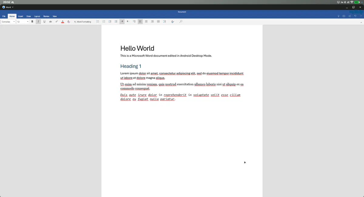364x197 pixels.
Task: Switch to the Home tab
Action: [x=12, y=16]
